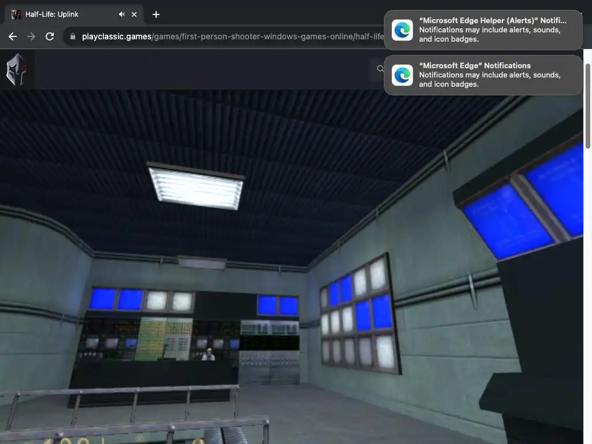Mute the Half-Life: Uplink tab audio
The width and height of the screenshot is (592, 444).
[121, 14]
